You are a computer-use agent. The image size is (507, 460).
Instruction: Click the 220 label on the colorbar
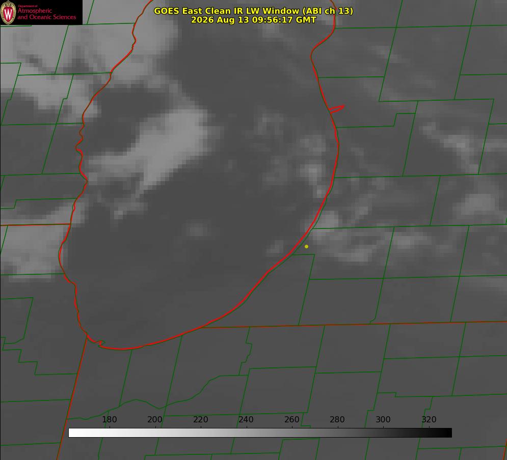click(x=200, y=419)
